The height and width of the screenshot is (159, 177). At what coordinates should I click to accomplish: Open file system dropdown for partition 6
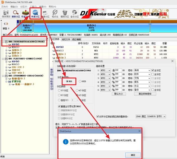(x=105, y=90)
